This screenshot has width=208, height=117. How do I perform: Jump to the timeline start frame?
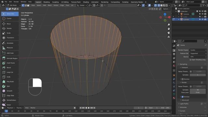pyautogui.click(x=81, y=108)
